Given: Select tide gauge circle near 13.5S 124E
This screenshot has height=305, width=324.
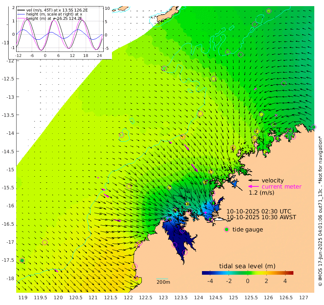Looking at the screenshot, I should (x=200, y=114).
